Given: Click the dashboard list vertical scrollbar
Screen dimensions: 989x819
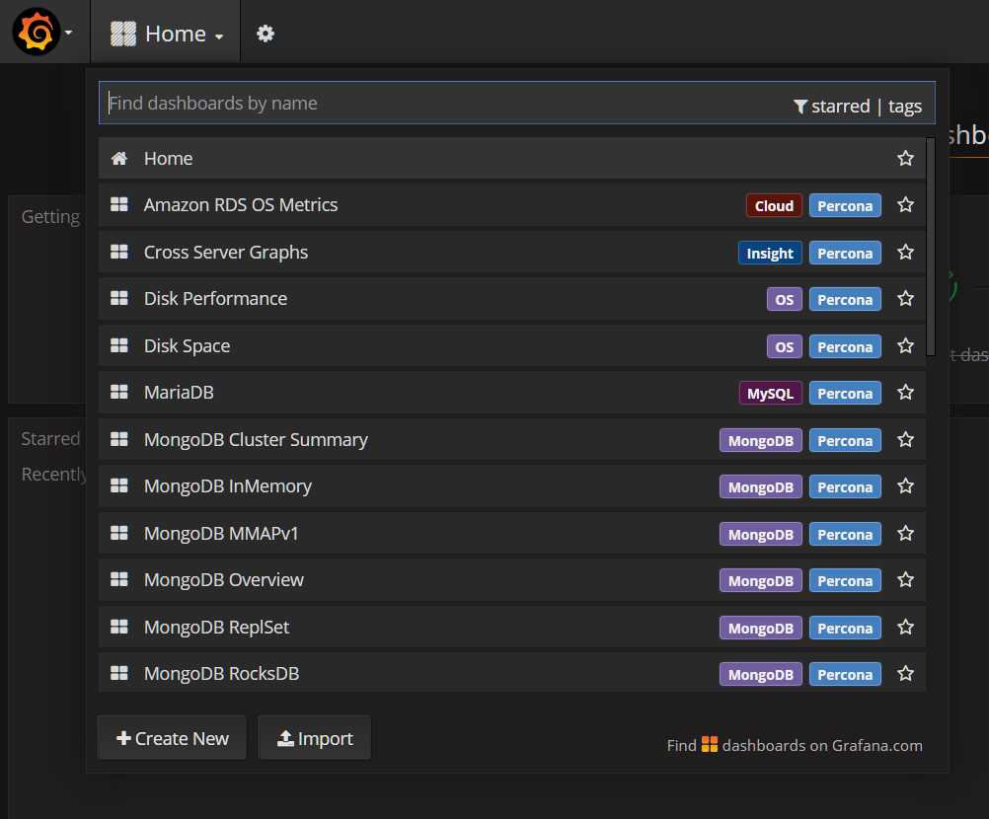Looking at the screenshot, I should (931, 247).
